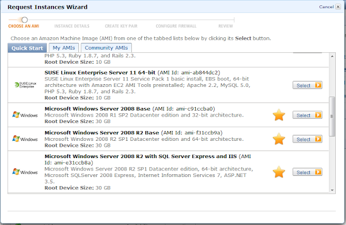
Task: Click the Windows logo beside SQL Server Express AMI
Action: [x=25, y=172]
